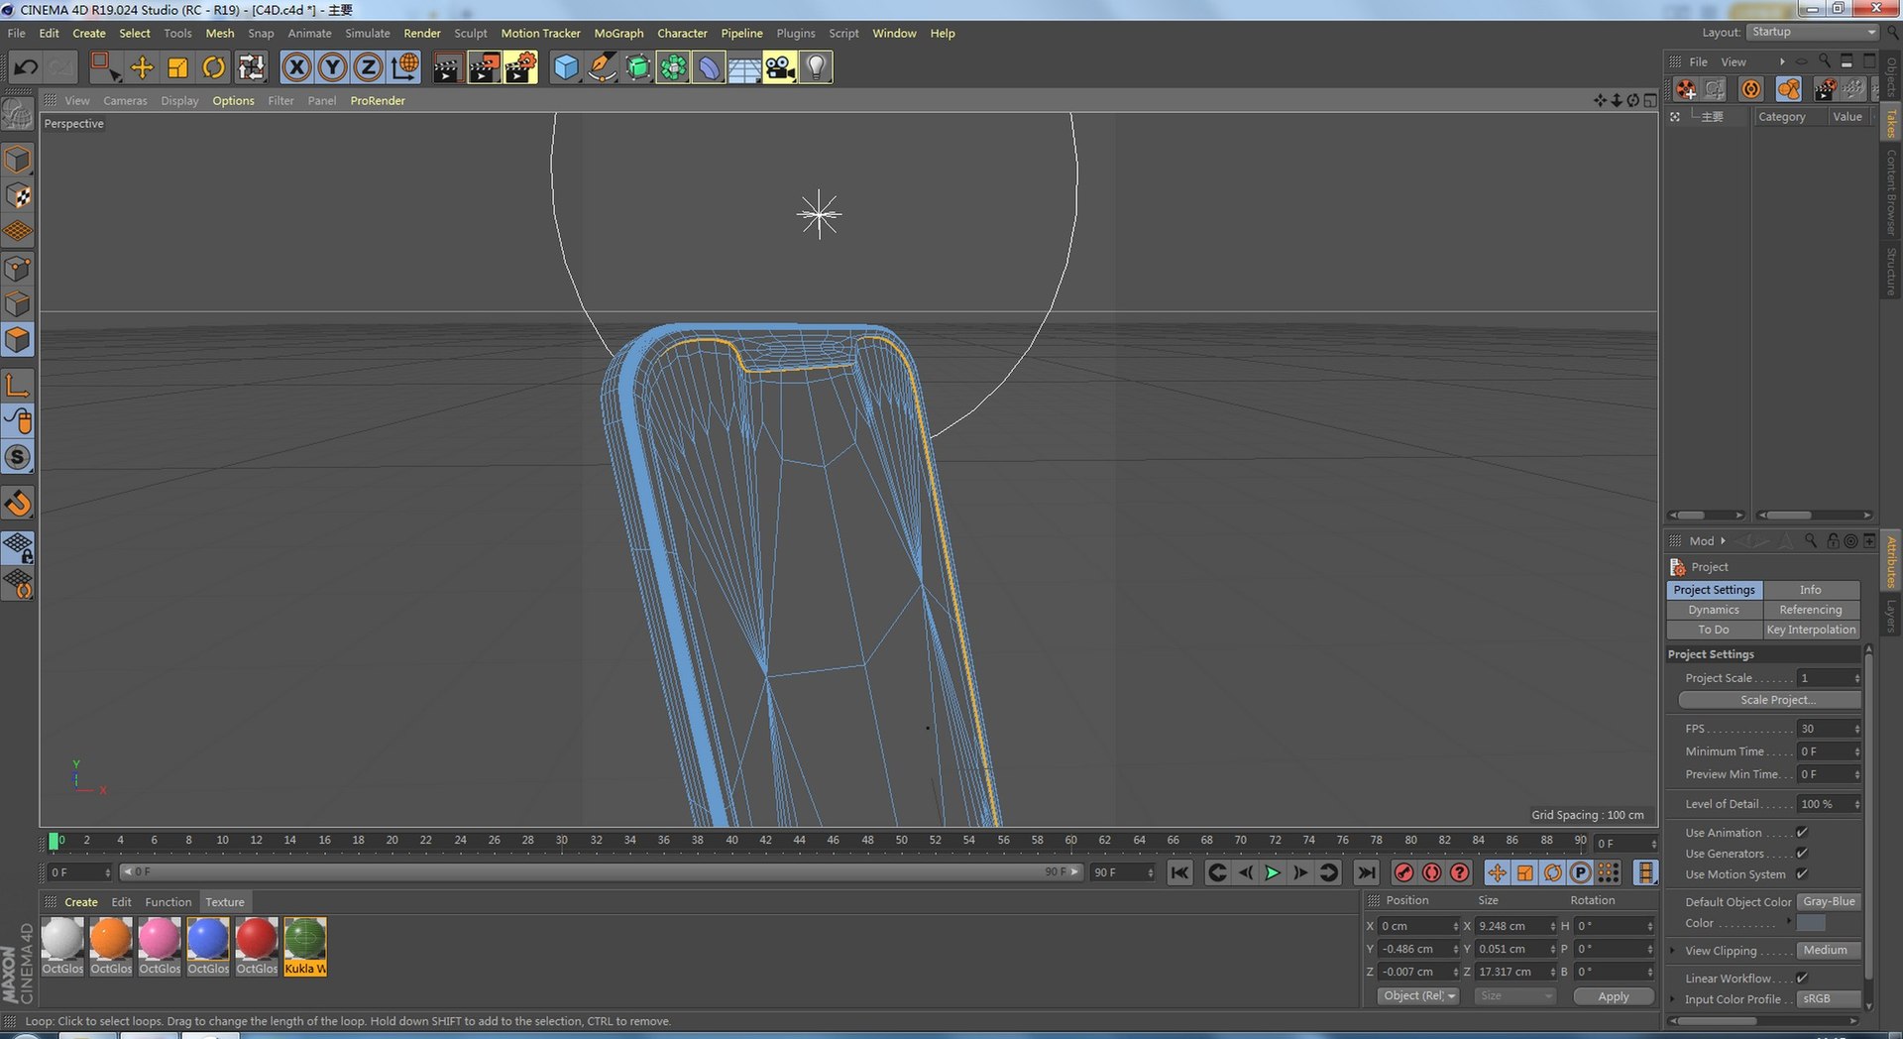Expand the Color row arrow
The width and height of the screenshot is (1903, 1039).
[1788, 923]
